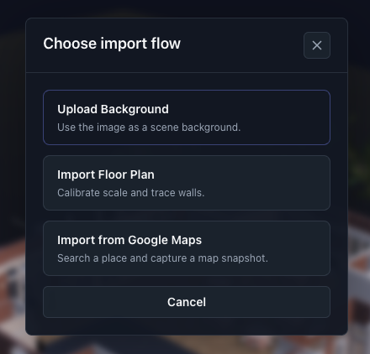The image size is (370, 354).
Task: Click the 'Choose import flow' heading
Action: pyautogui.click(x=112, y=44)
